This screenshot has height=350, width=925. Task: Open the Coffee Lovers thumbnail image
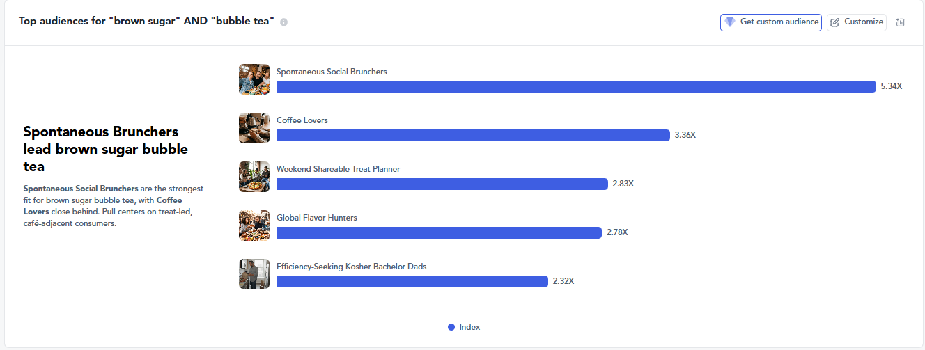(x=254, y=128)
